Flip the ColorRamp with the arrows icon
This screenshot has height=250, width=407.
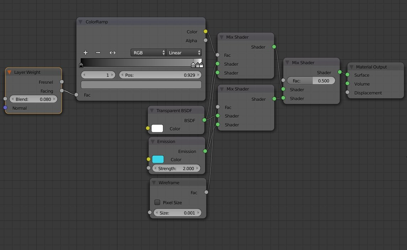112,53
